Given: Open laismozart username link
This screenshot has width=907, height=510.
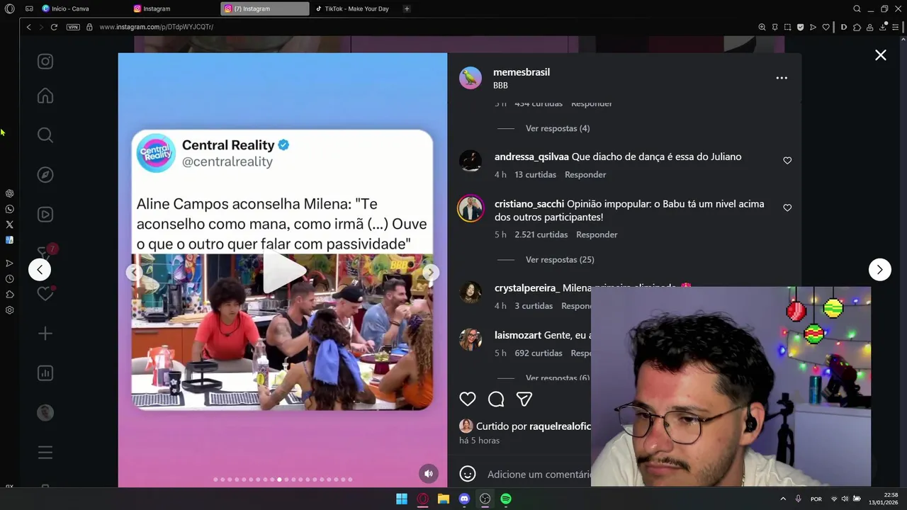Looking at the screenshot, I should (518, 335).
